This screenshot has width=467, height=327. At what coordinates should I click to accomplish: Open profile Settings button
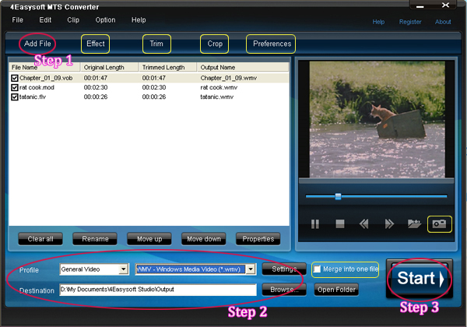284,269
